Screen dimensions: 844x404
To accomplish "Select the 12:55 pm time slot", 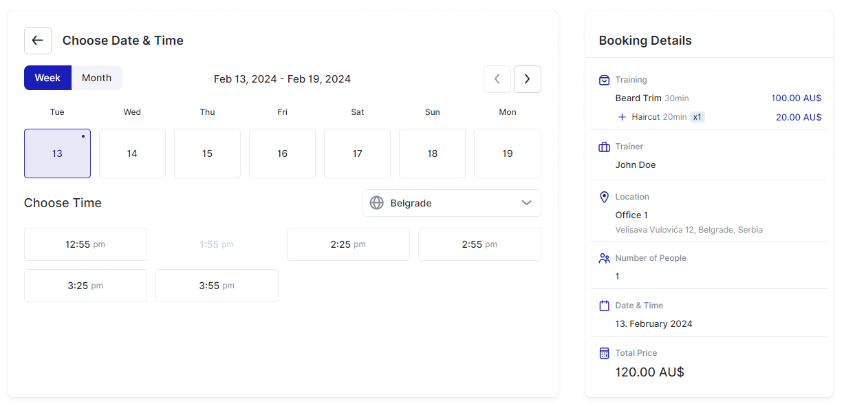I will coord(85,244).
